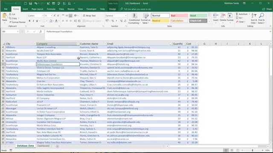Apply the Good cell style swatch
Screen dimensions: 273x153
198,16
